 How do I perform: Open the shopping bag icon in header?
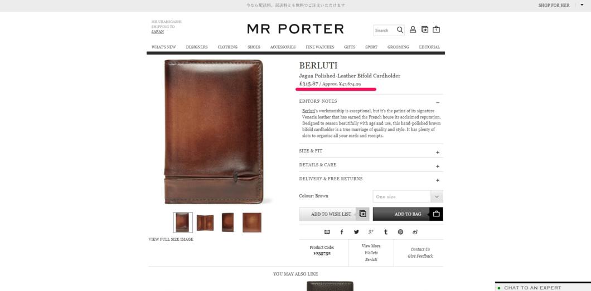[436, 29]
